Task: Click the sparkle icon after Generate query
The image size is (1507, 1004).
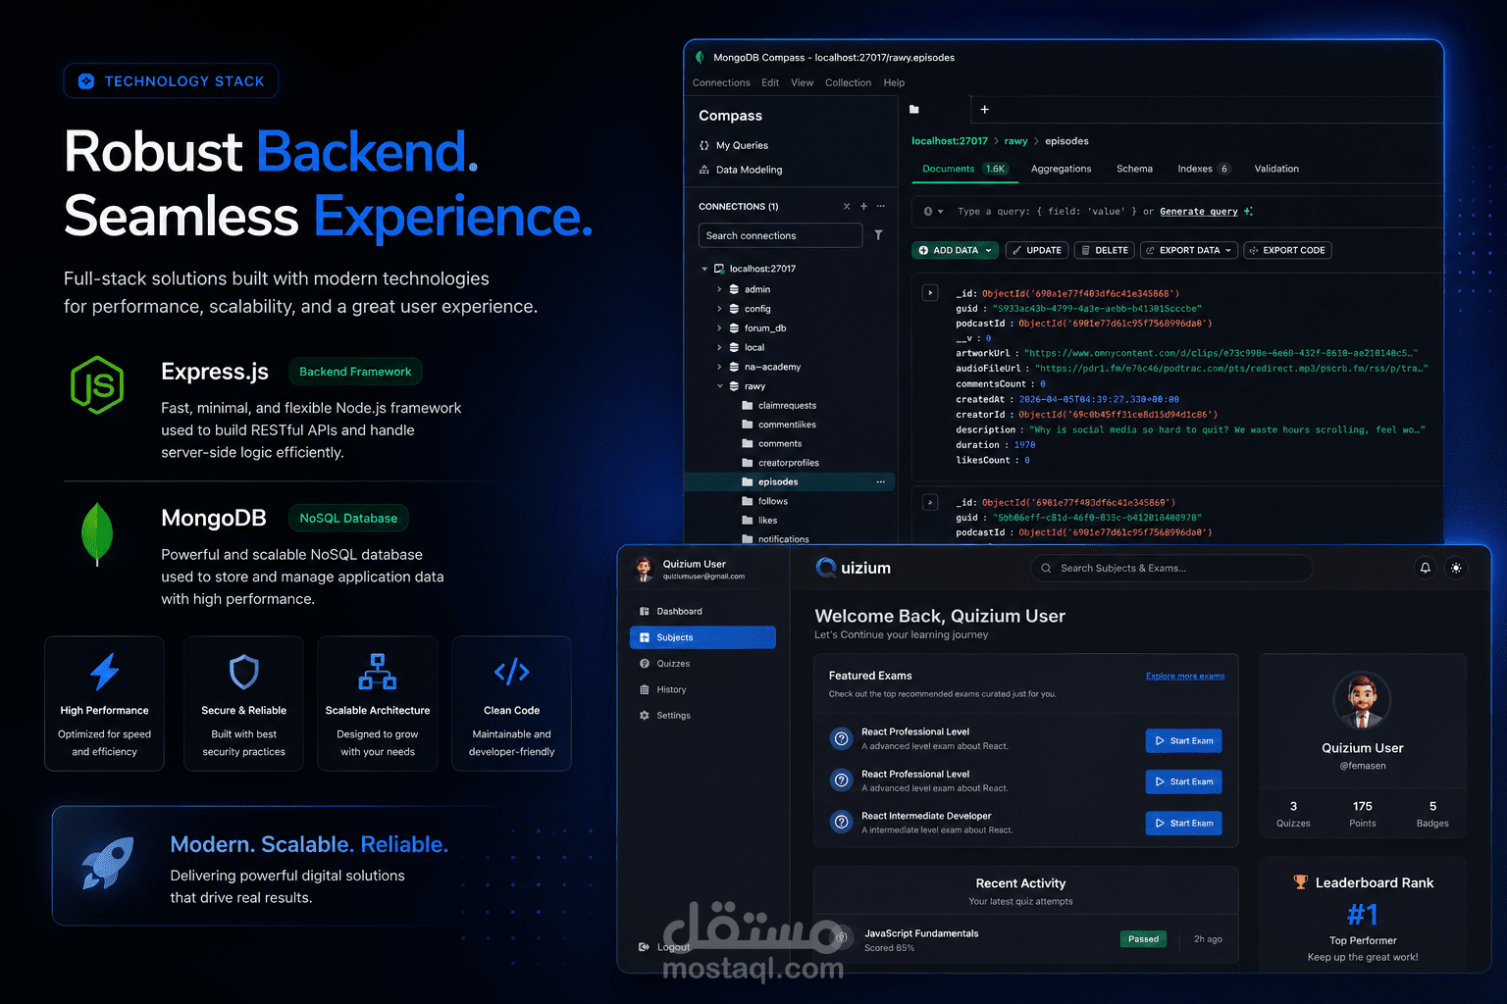Action: click(1248, 212)
